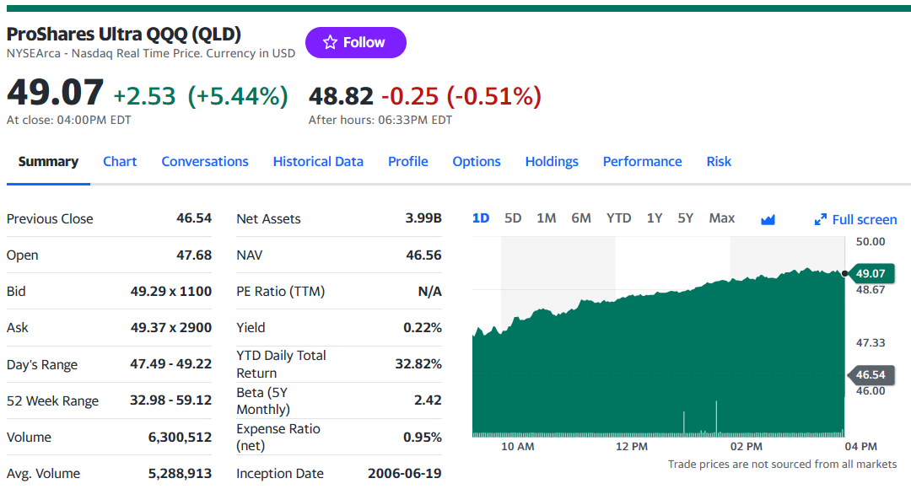Click the Full screen expand arrows icon
Screen dimensions: 911x489
pyautogui.click(x=821, y=219)
